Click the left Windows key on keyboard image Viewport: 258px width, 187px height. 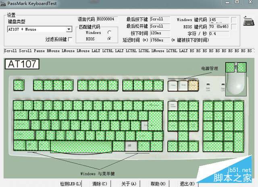pyautogui.click(x=32, y=146)
